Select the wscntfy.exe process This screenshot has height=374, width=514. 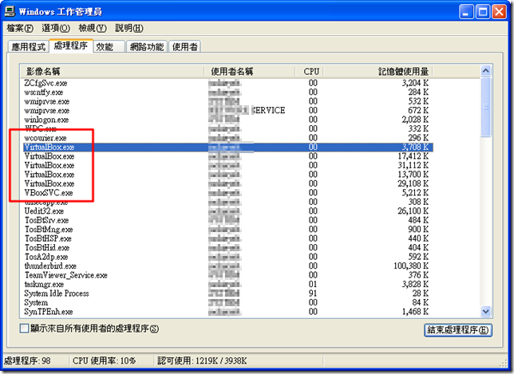pyautogui.click(x=227, y=93)
